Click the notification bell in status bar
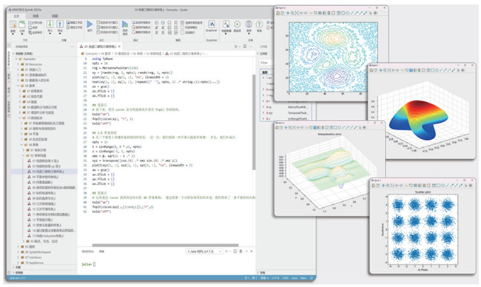The width and height of the screenshot is (481, 287). click(x=312, y=278)
